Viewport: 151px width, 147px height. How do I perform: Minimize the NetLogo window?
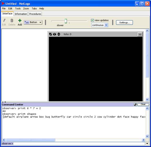click(x=137, y=4)
